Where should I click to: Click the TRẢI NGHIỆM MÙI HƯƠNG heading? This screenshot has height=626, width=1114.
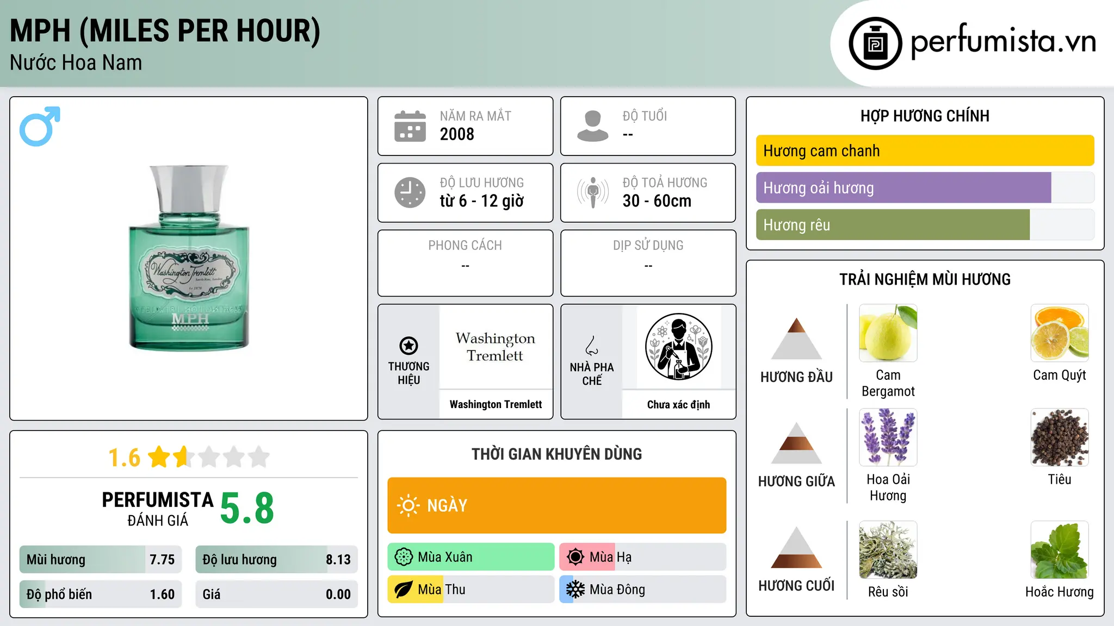[x=925, y=279]
